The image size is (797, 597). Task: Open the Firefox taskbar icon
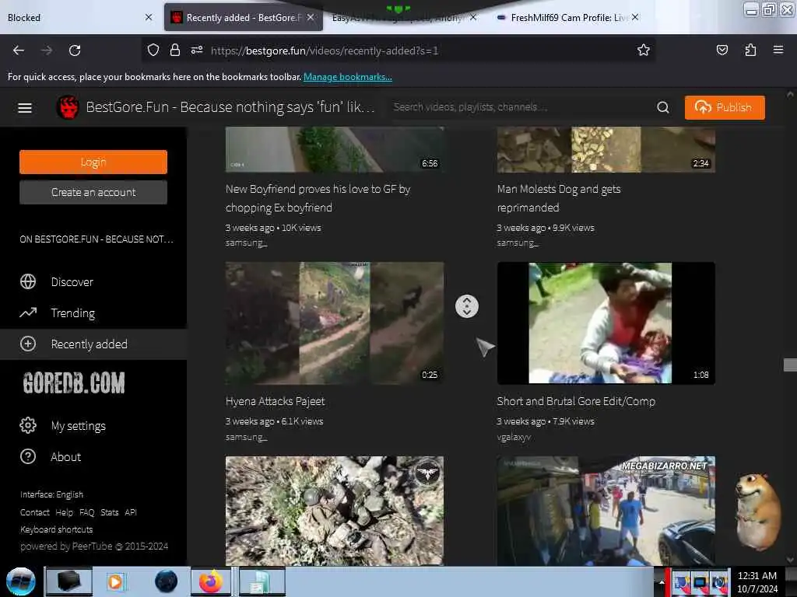(x=211, y=581)
